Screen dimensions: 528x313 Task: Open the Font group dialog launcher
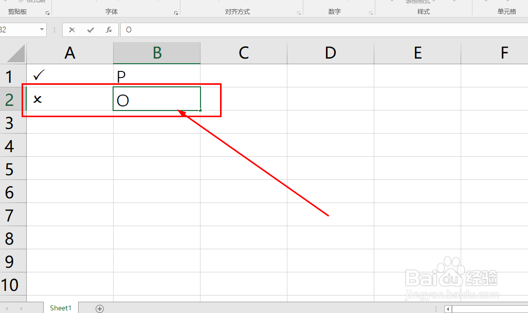(x=176, y=13)
